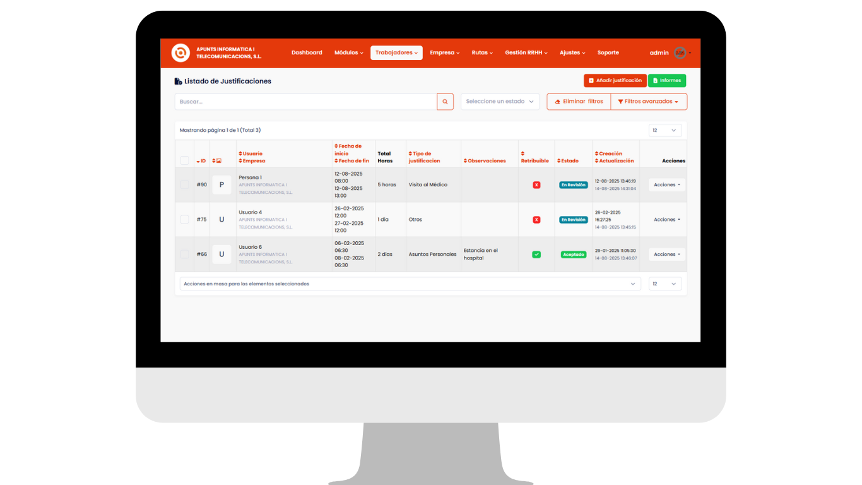Toggle the select-all checkbox in table header
Image resolution: width=862 pixels, height=485 pixels.
click(x=184, y=160)
